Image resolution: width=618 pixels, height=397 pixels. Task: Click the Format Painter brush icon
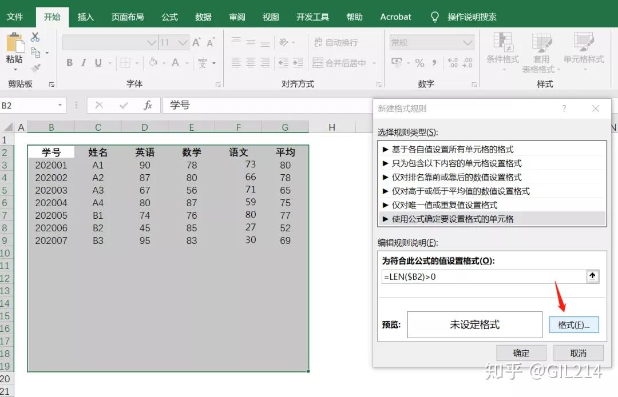coord(35,68)
